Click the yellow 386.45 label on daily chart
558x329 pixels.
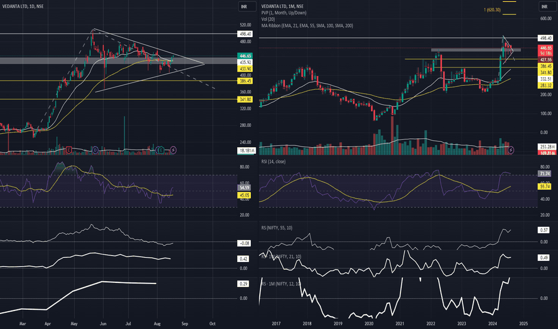pos(245,81)
